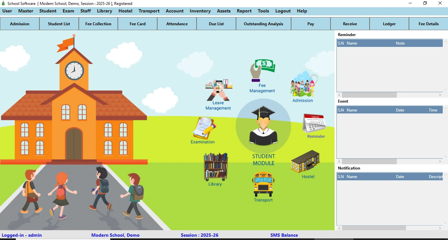Open the Report menu

(x=244, y=11)
